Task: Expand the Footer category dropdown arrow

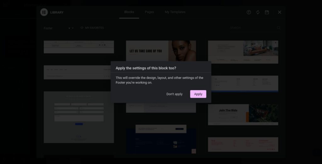Action: click(73, 28)
